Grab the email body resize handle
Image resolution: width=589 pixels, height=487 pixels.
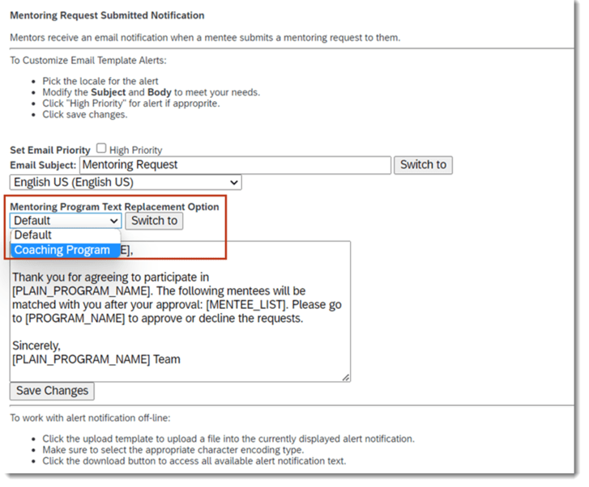(x=346, y=377)
